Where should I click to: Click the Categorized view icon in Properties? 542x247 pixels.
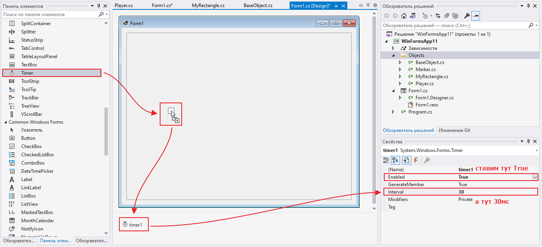(386, 160)
